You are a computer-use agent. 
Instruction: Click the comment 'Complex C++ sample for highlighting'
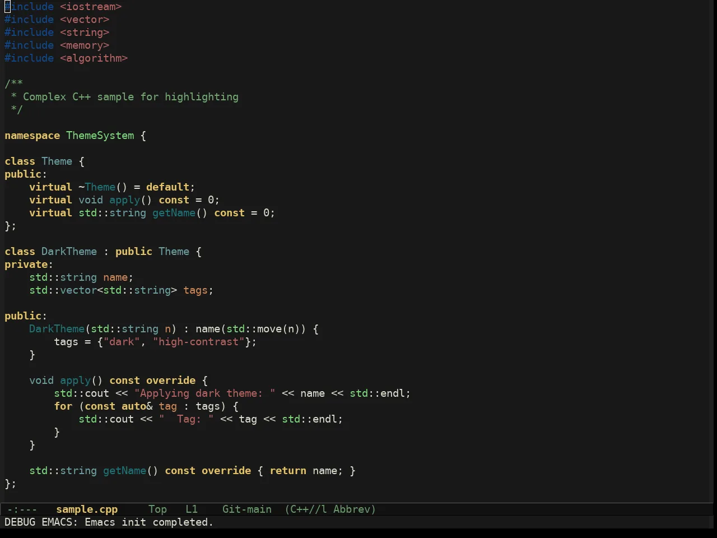(131, 97)
